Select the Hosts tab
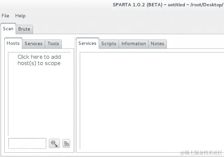This screenshot has height=157, width=224. click(13, 43)
